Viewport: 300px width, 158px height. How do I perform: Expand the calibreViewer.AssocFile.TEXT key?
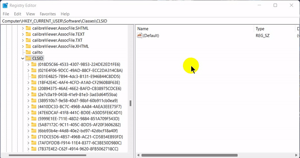(23, 34)
